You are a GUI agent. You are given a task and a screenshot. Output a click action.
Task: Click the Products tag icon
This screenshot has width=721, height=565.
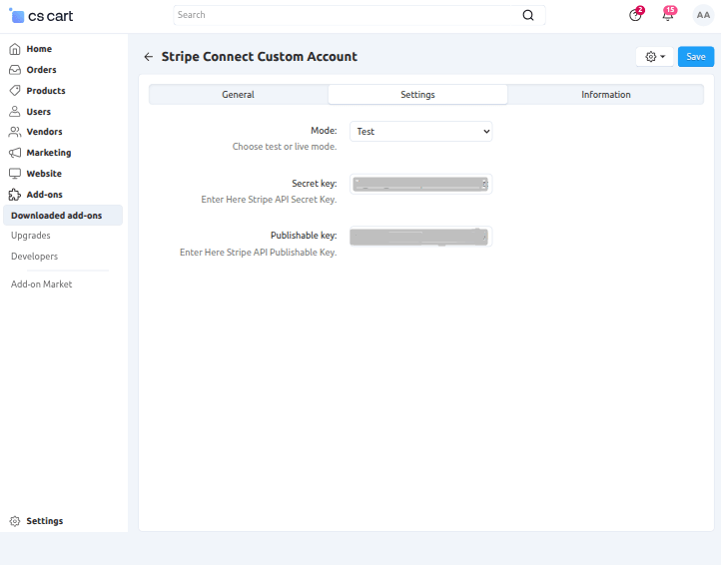point(15,91)
